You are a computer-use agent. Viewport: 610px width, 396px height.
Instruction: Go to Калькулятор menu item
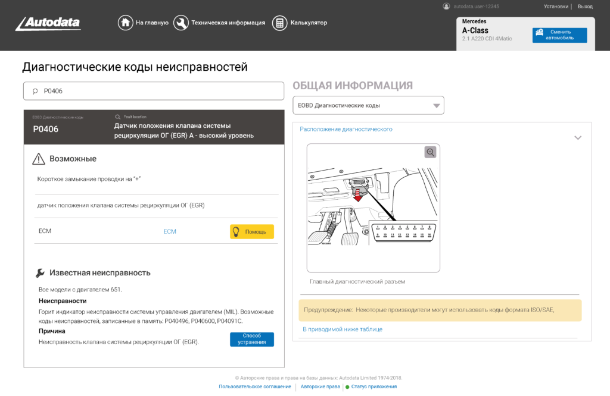coord(309,23)
